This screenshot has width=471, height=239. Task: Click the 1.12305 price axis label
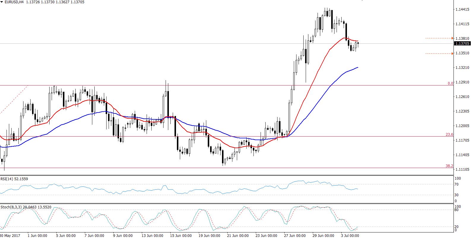462,111
